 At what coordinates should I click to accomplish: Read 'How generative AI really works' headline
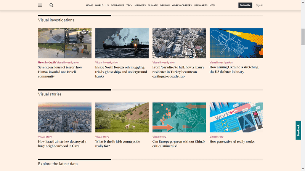tap(232, 142)
